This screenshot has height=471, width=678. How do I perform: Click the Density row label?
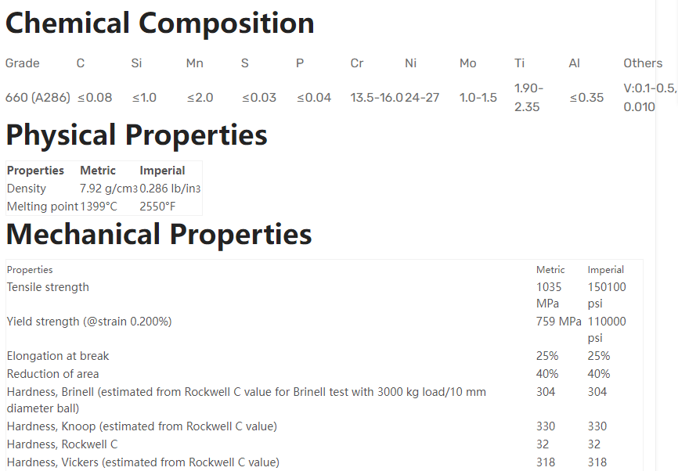click(27, 189)
